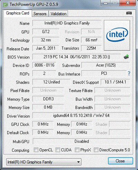The image size is (138, 170).
Task: Click the GPU field showing GT2
Action: (46, 32)
